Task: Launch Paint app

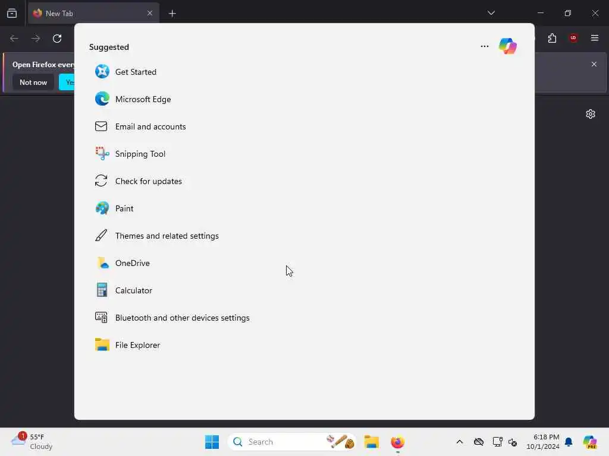Action: click(x=114, y=208)
